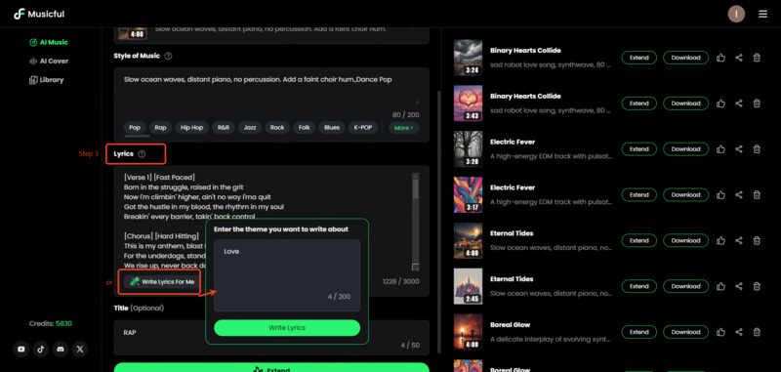Extend the Electric Fever 3:20 track

click(639, 149)
